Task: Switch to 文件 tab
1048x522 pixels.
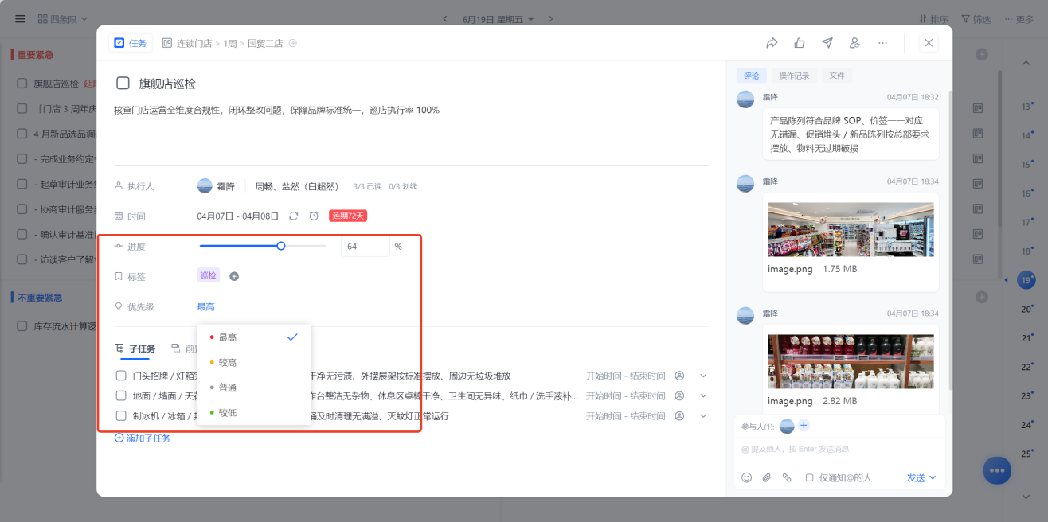Action: coord(837,76)
